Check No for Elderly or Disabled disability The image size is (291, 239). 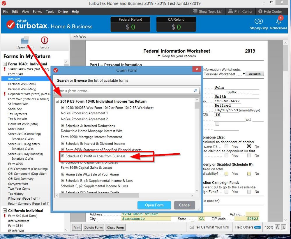pyautogui.click(x=249, y=174)
